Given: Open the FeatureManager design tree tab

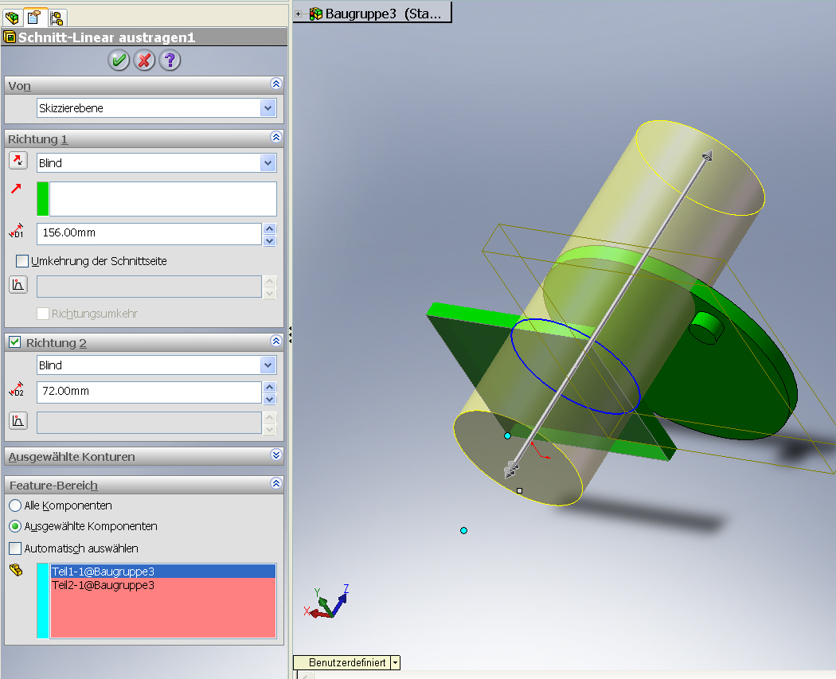Looking at the screenshot, I should (12, 18).
